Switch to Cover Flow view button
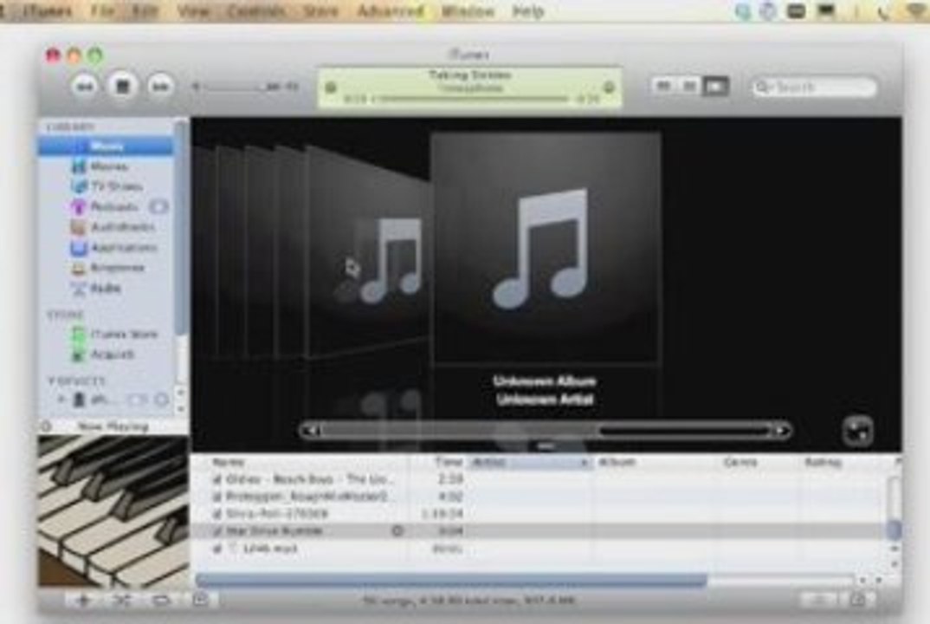 point(716,87)
